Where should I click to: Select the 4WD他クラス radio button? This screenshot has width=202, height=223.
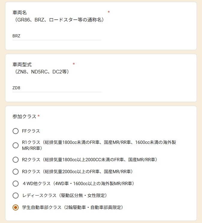click(x=16, y=184)
